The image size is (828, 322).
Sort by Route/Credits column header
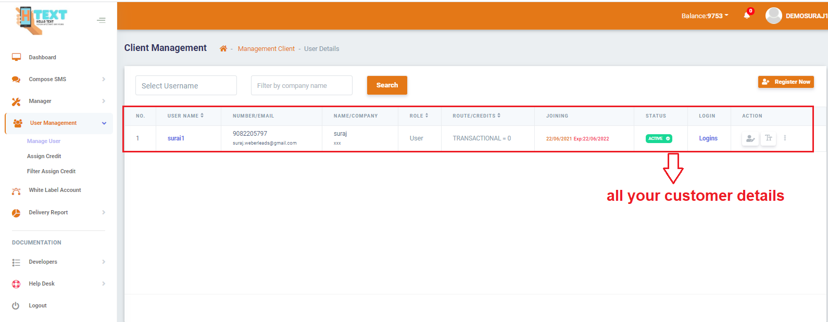click(x=476, y=116)
